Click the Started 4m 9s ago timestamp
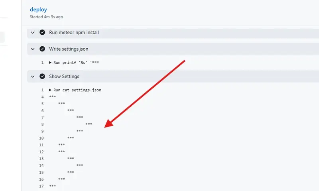Viewport: 319px width, 191px height. click(x=46, y=17)
